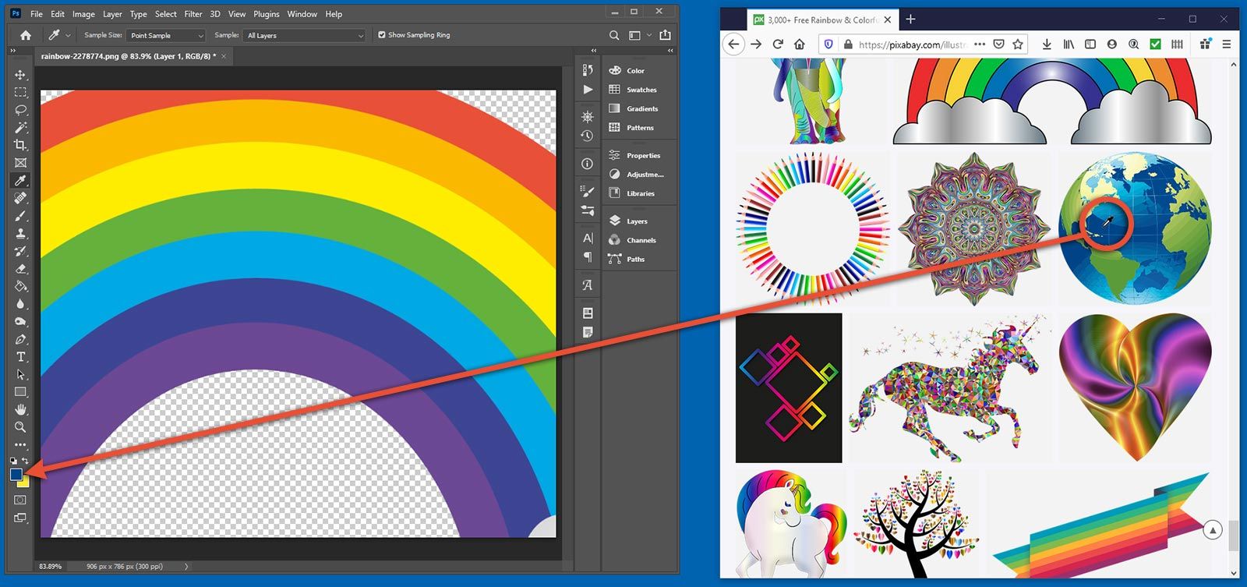Select the Crop tool
Screen dimensions: 1247x587
(x=20, y=145)
